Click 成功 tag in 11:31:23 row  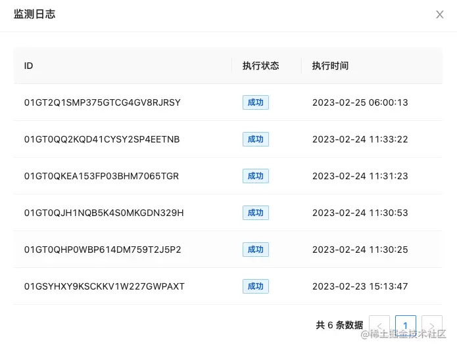pyautogui.click(x=256, y=176)
